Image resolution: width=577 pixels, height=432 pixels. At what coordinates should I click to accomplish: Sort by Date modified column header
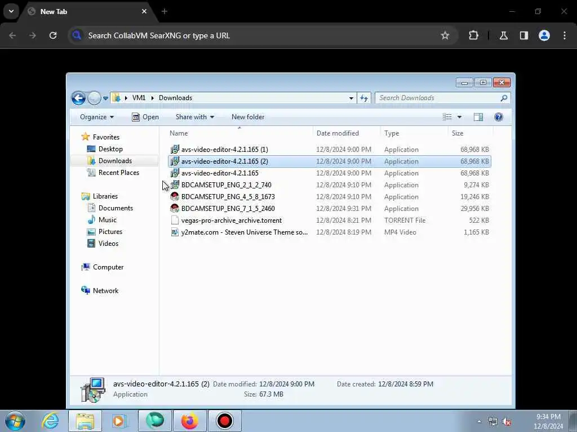[x=347, y=133]
